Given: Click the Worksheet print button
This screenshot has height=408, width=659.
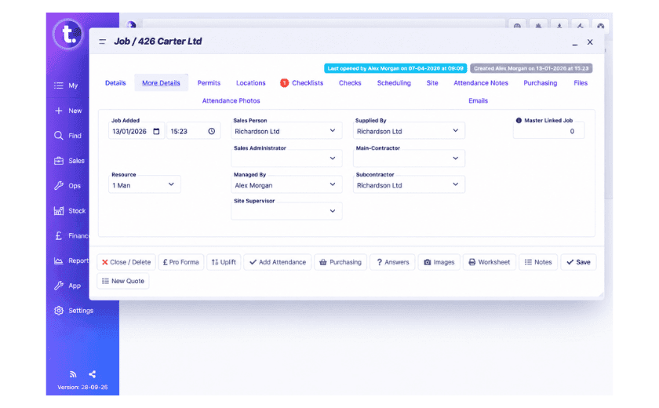Looking at the screenshot, I should [x=490, y=262].
